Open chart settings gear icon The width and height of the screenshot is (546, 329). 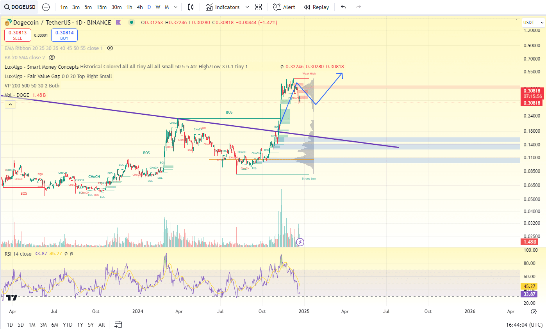click(x=534, y=311)
